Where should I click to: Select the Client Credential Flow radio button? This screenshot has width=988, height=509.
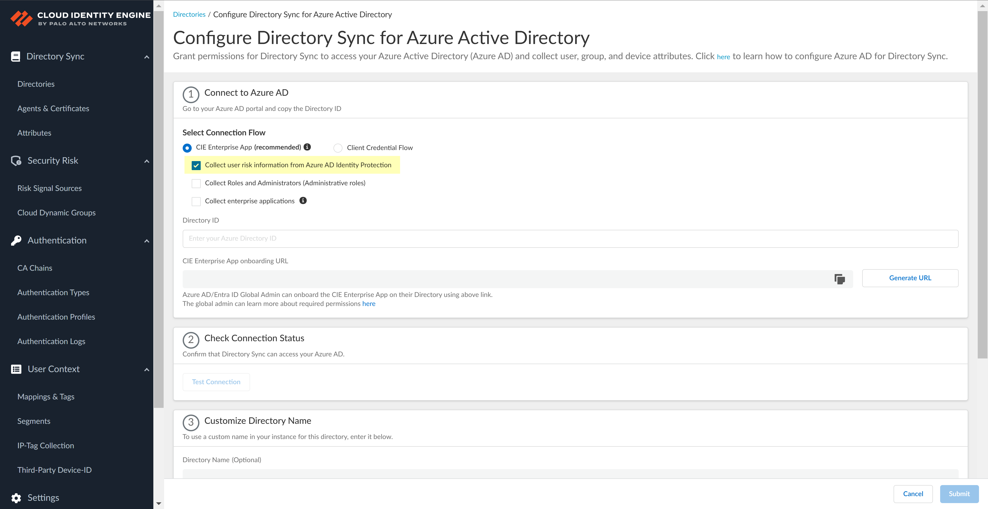[338, 148]
